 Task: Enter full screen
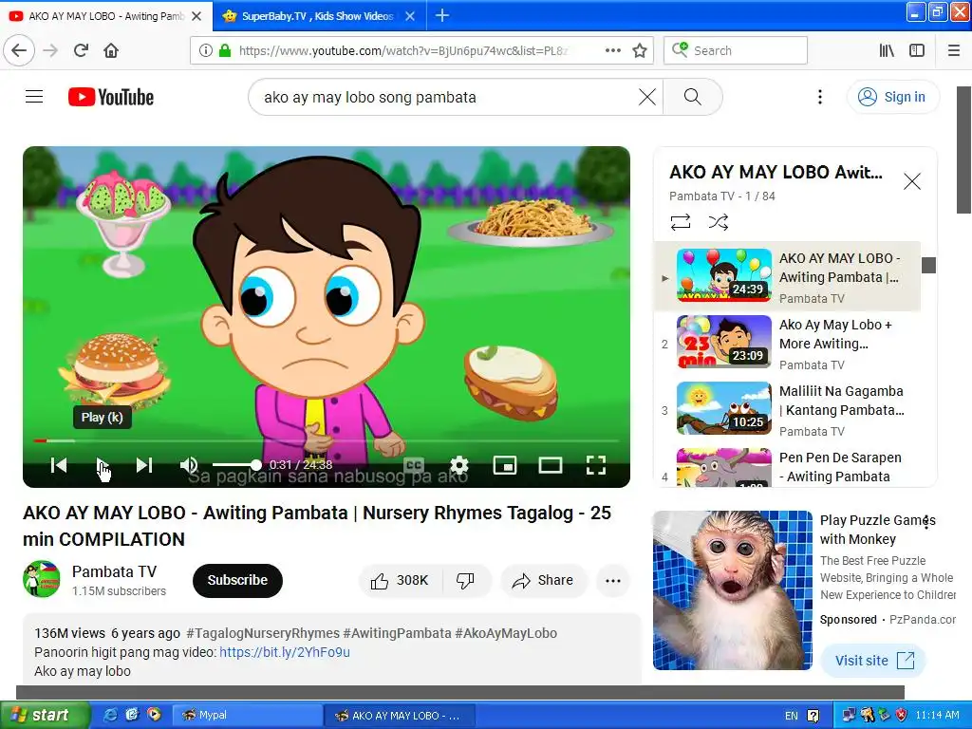596,465
